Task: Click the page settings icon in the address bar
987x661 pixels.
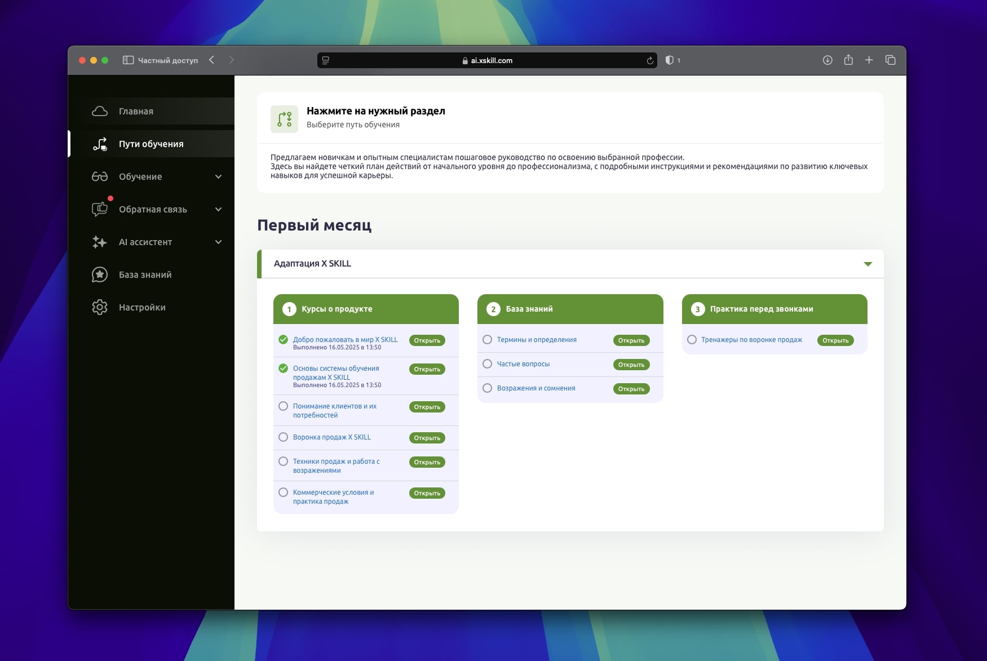Action: tap(325, 60)
